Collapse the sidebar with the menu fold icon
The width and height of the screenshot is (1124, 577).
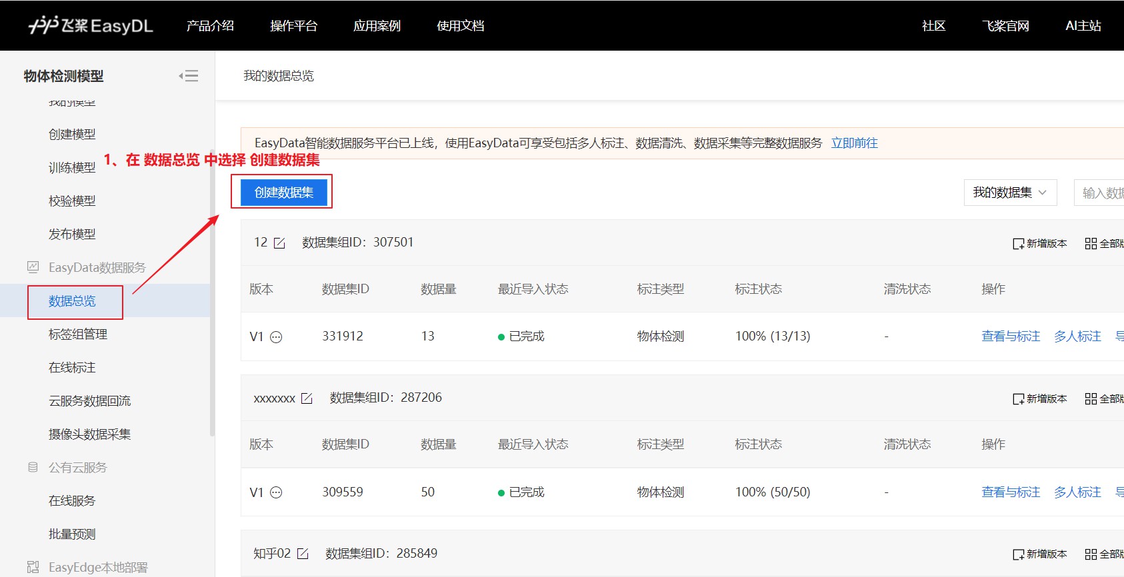[189, 76]
